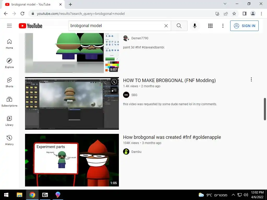The width and height of the screenshot is (267, 200).
Task: Open 7-Zip from the taskbar
Action: point(45,195)
